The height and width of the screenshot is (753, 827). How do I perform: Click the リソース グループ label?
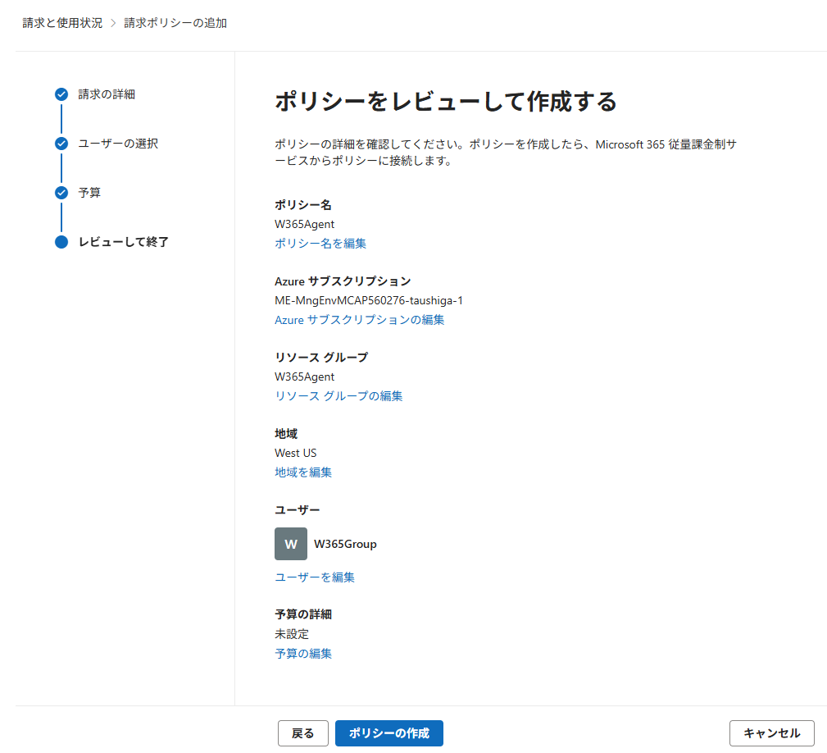pos(321,358)
